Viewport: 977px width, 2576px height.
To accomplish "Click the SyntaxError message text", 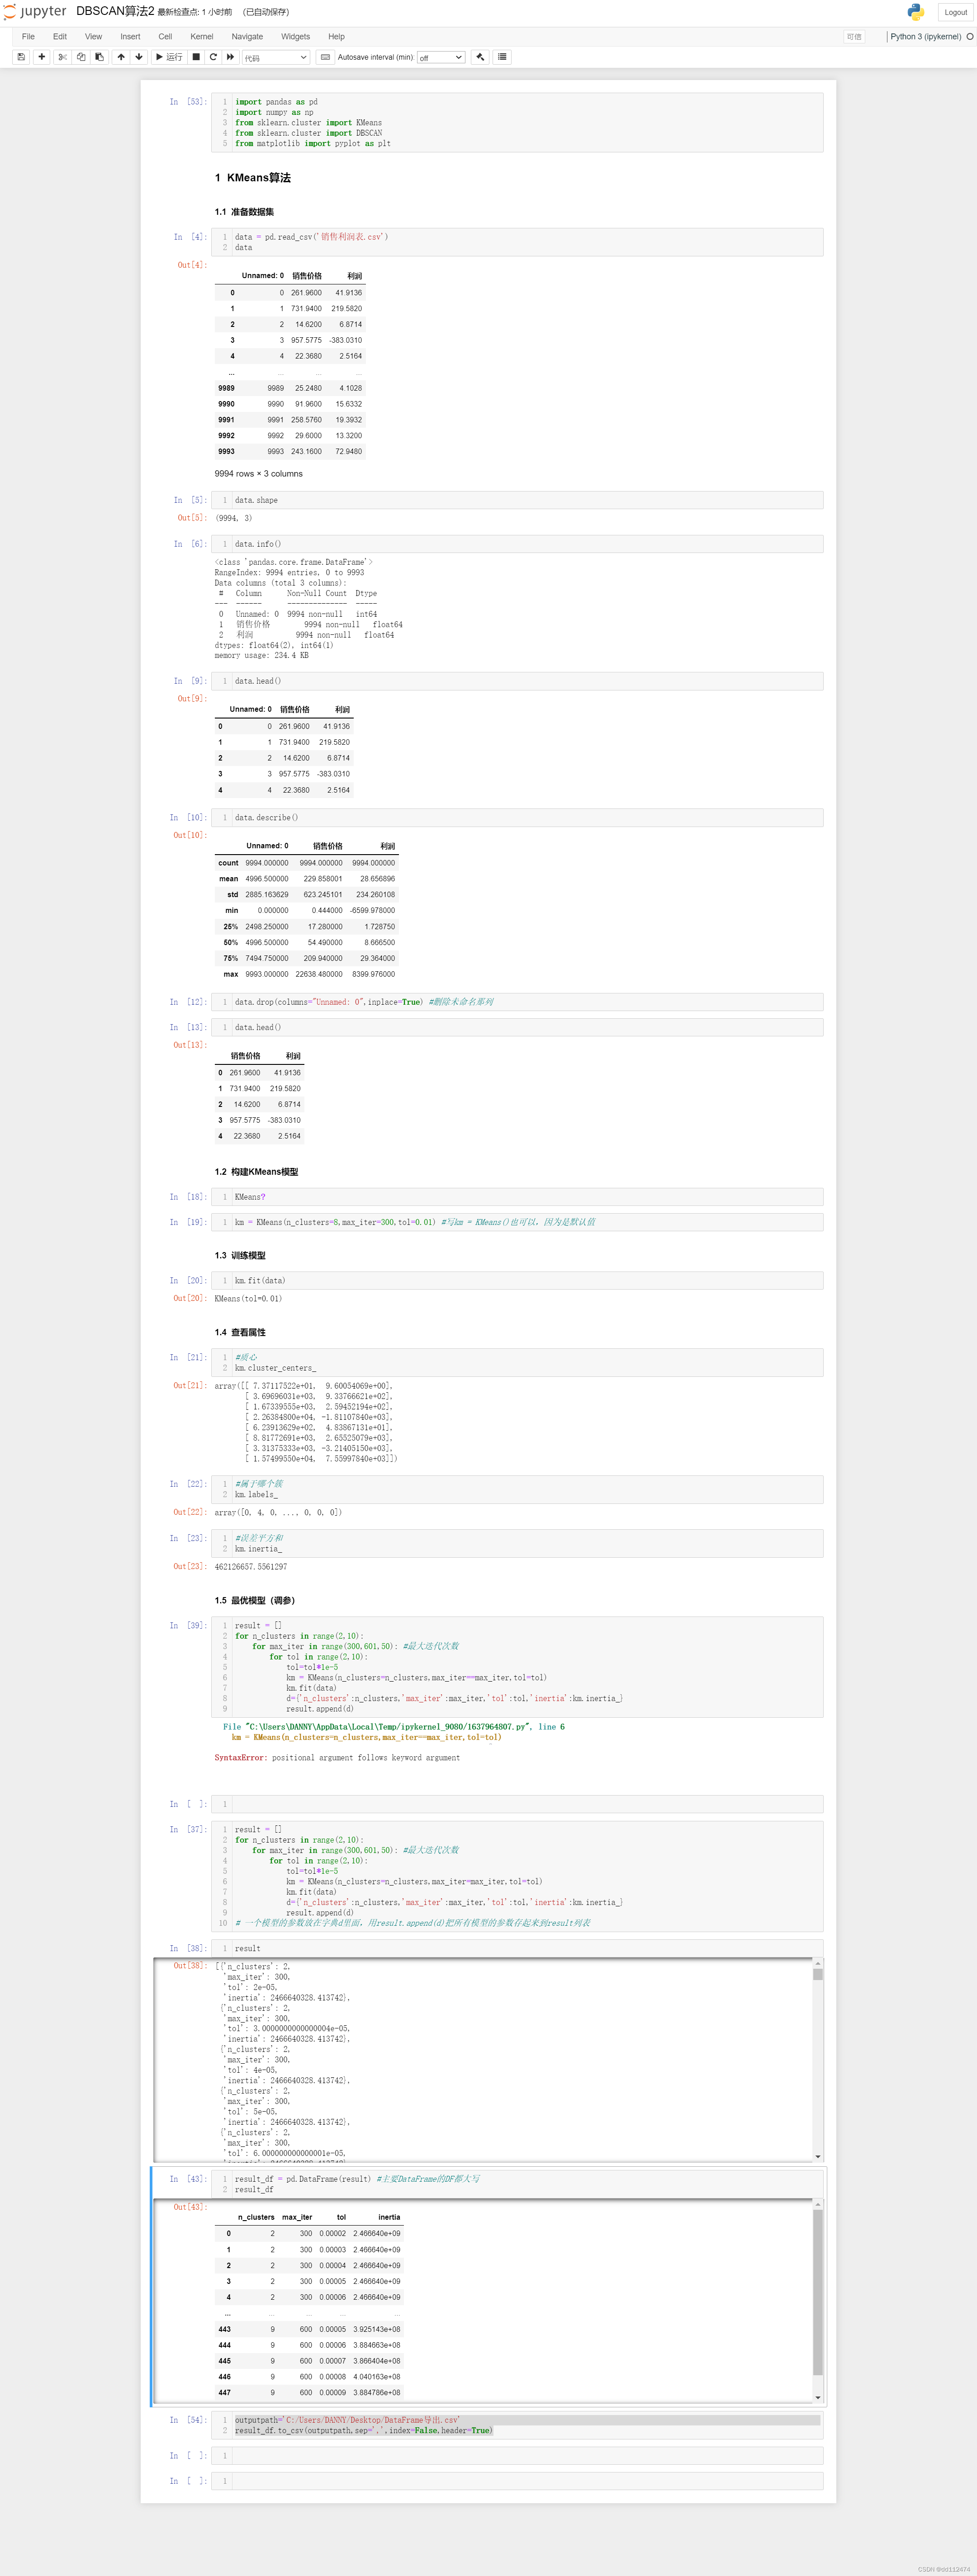I will pos(337,1758).
